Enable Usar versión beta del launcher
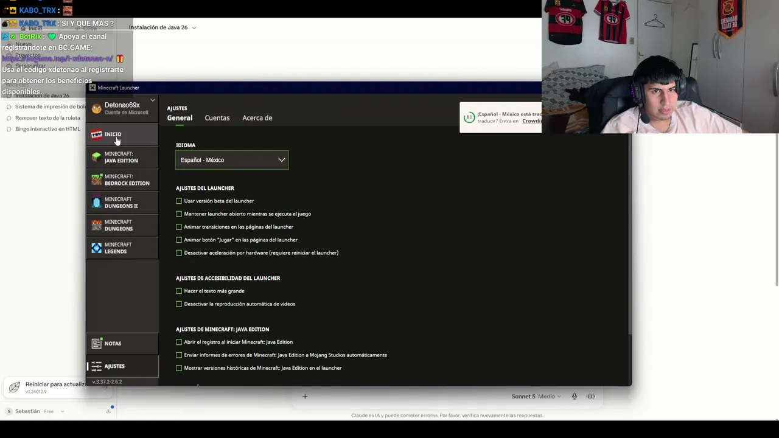Screen dimensions: 779x438 (x=179, y=201)
